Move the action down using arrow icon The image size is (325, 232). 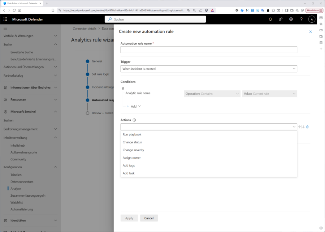point(303,126)
